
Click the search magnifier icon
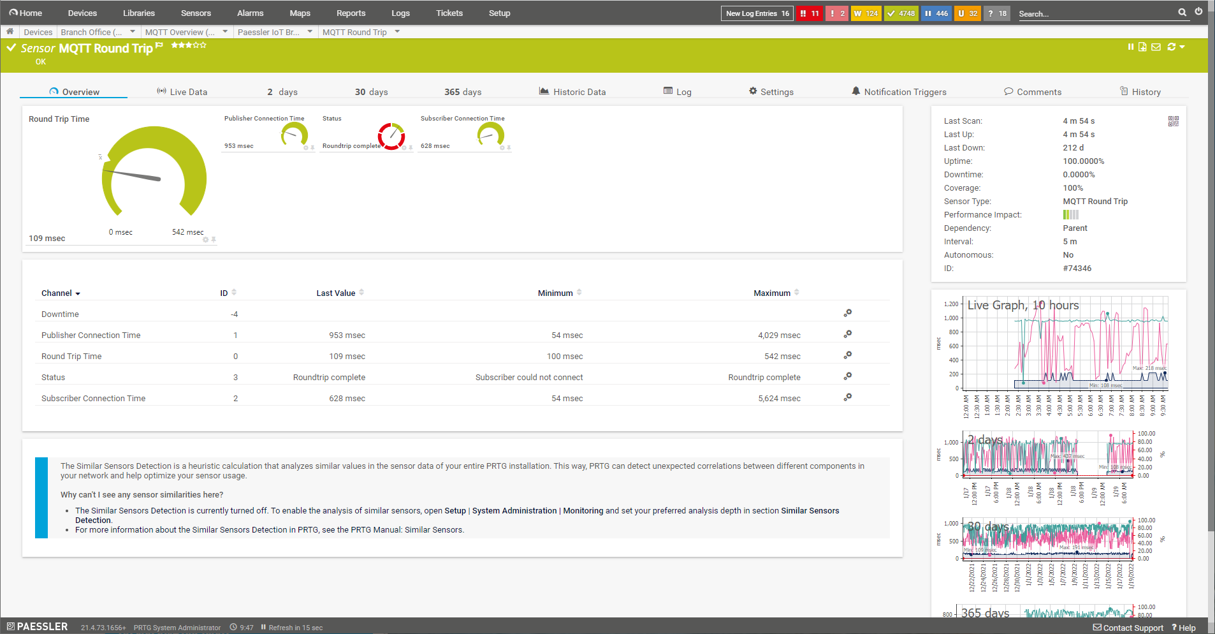click(x=1182, y=12)
